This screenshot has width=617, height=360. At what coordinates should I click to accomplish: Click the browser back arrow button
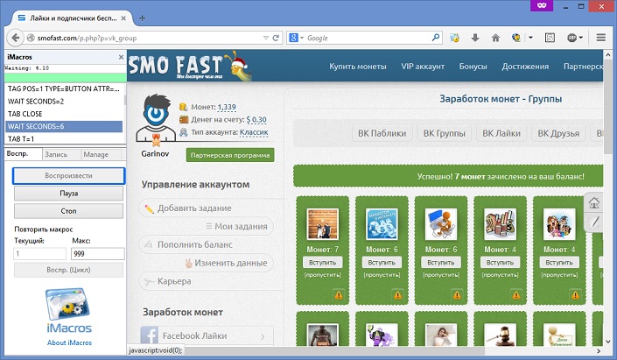(x=15, y=38)
